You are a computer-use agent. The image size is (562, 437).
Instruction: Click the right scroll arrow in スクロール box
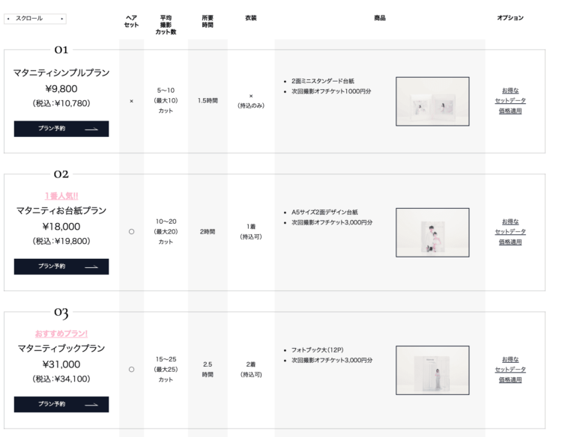[62, 19]
